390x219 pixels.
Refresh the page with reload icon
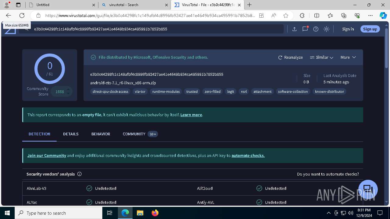coord(22,16)
